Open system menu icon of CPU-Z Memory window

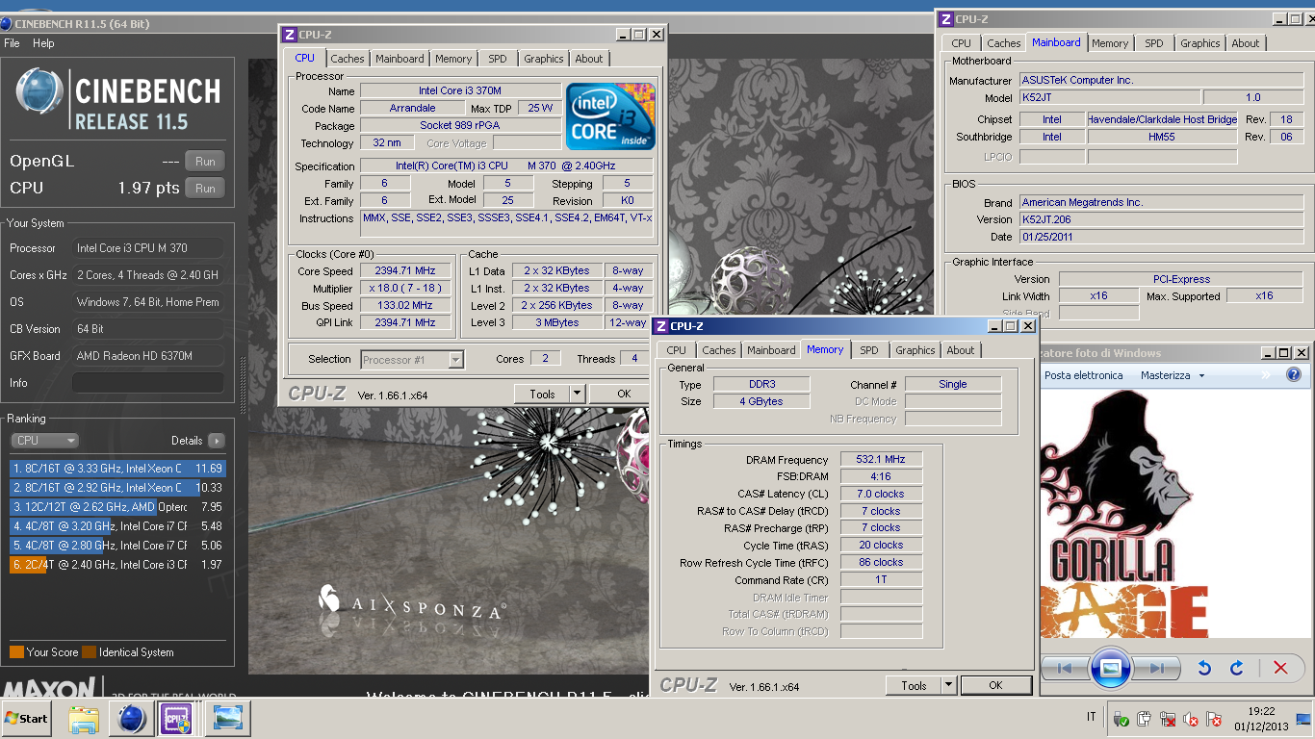661,326
